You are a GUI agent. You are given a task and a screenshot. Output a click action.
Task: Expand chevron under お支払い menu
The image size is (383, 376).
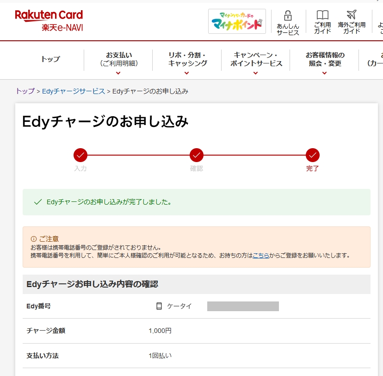pos(118,73)
